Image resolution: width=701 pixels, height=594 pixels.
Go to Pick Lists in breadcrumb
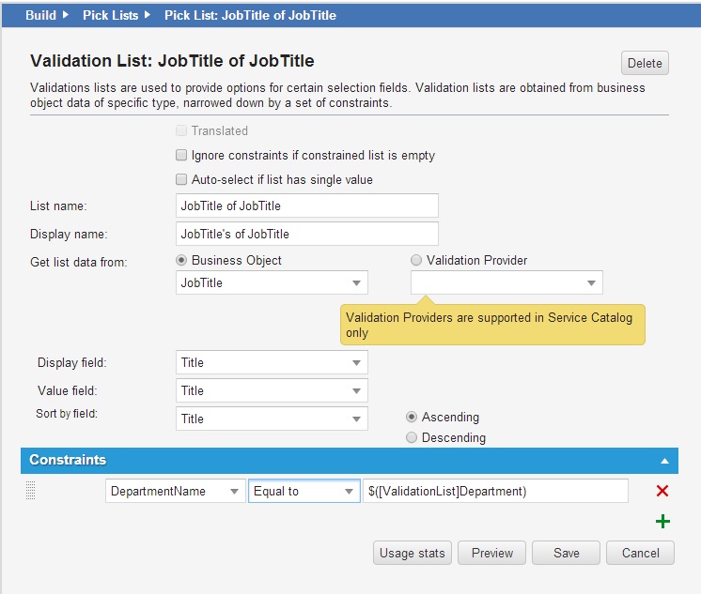click(111, 15)
